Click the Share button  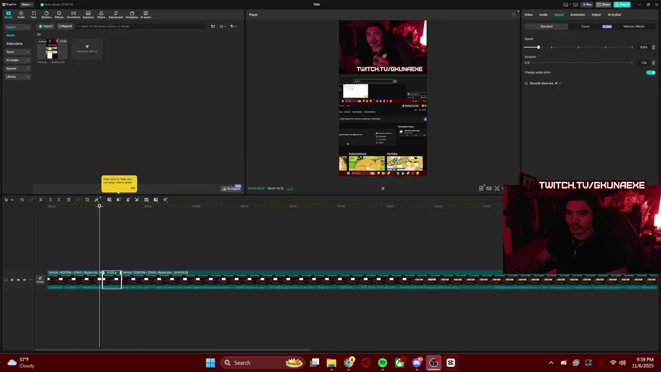(x=603, y=5)
